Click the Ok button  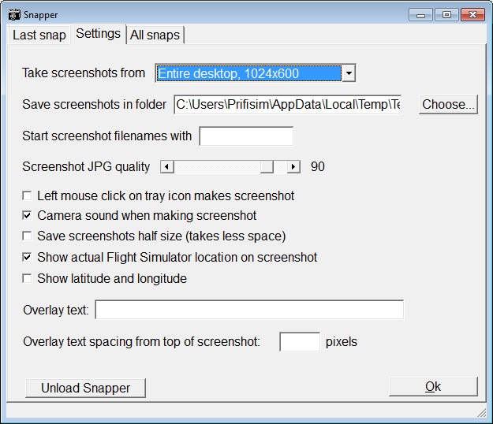tap(433, 386)
